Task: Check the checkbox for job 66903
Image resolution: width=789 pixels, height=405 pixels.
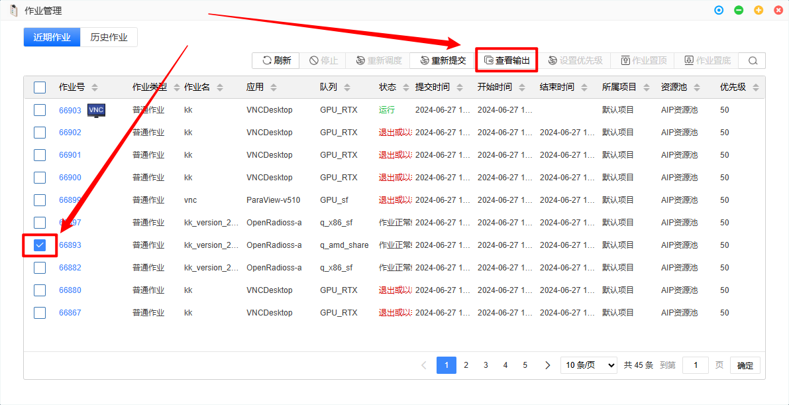Action: [40, 110]
